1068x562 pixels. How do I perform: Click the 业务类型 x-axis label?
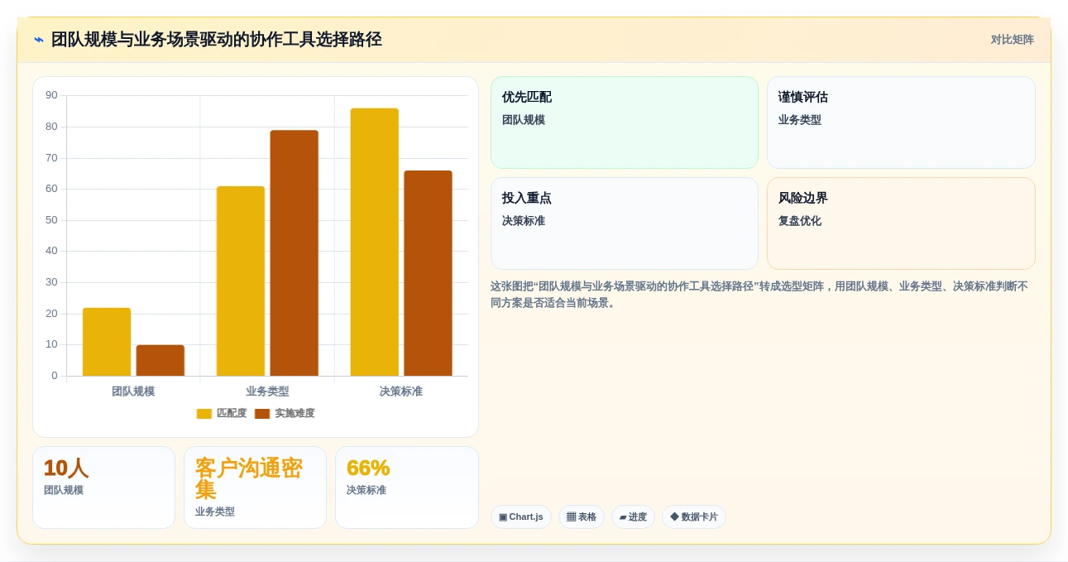(267, 391)
